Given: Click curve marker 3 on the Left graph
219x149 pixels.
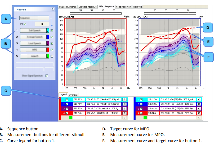Looking at the screenshot, I should pos(170,45).
